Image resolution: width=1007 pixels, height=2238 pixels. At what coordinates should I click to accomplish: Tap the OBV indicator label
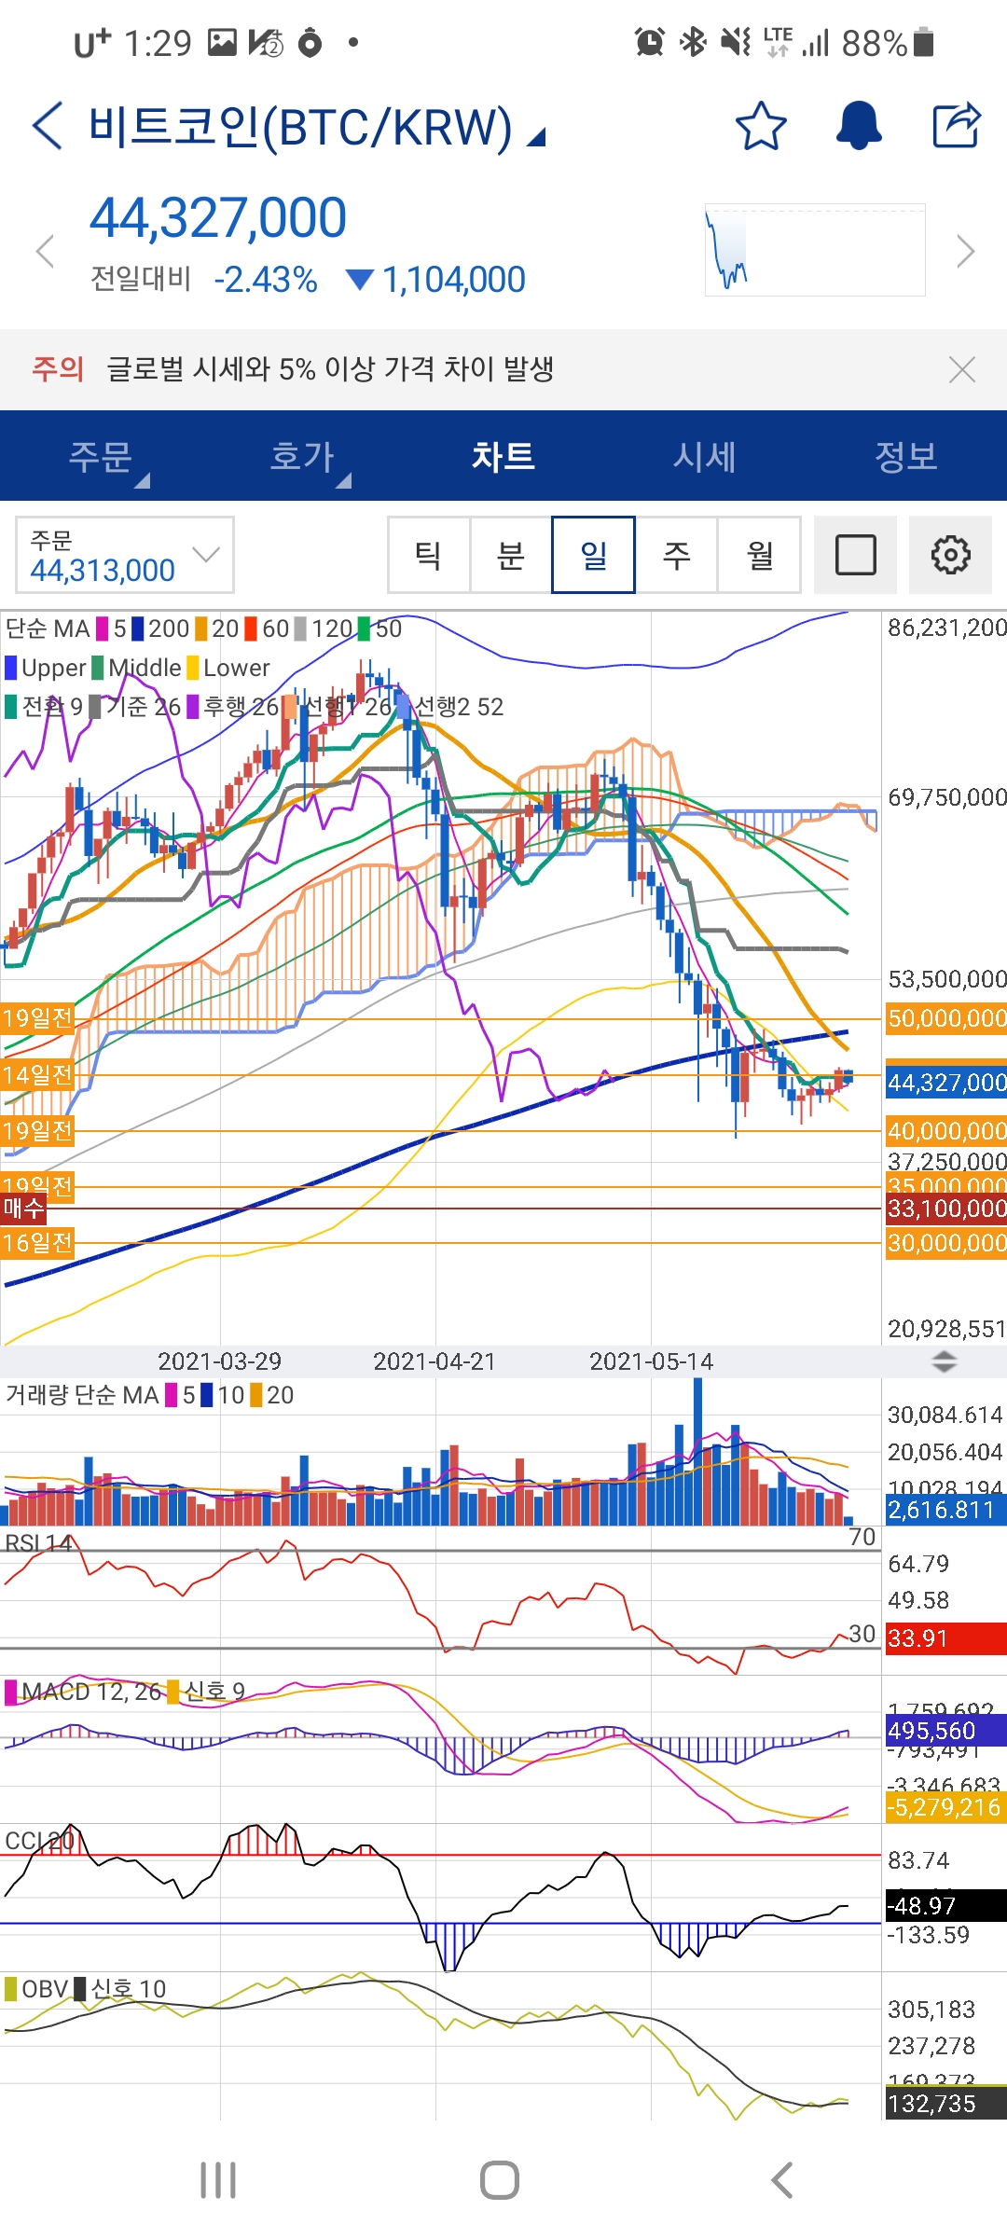36,1989
